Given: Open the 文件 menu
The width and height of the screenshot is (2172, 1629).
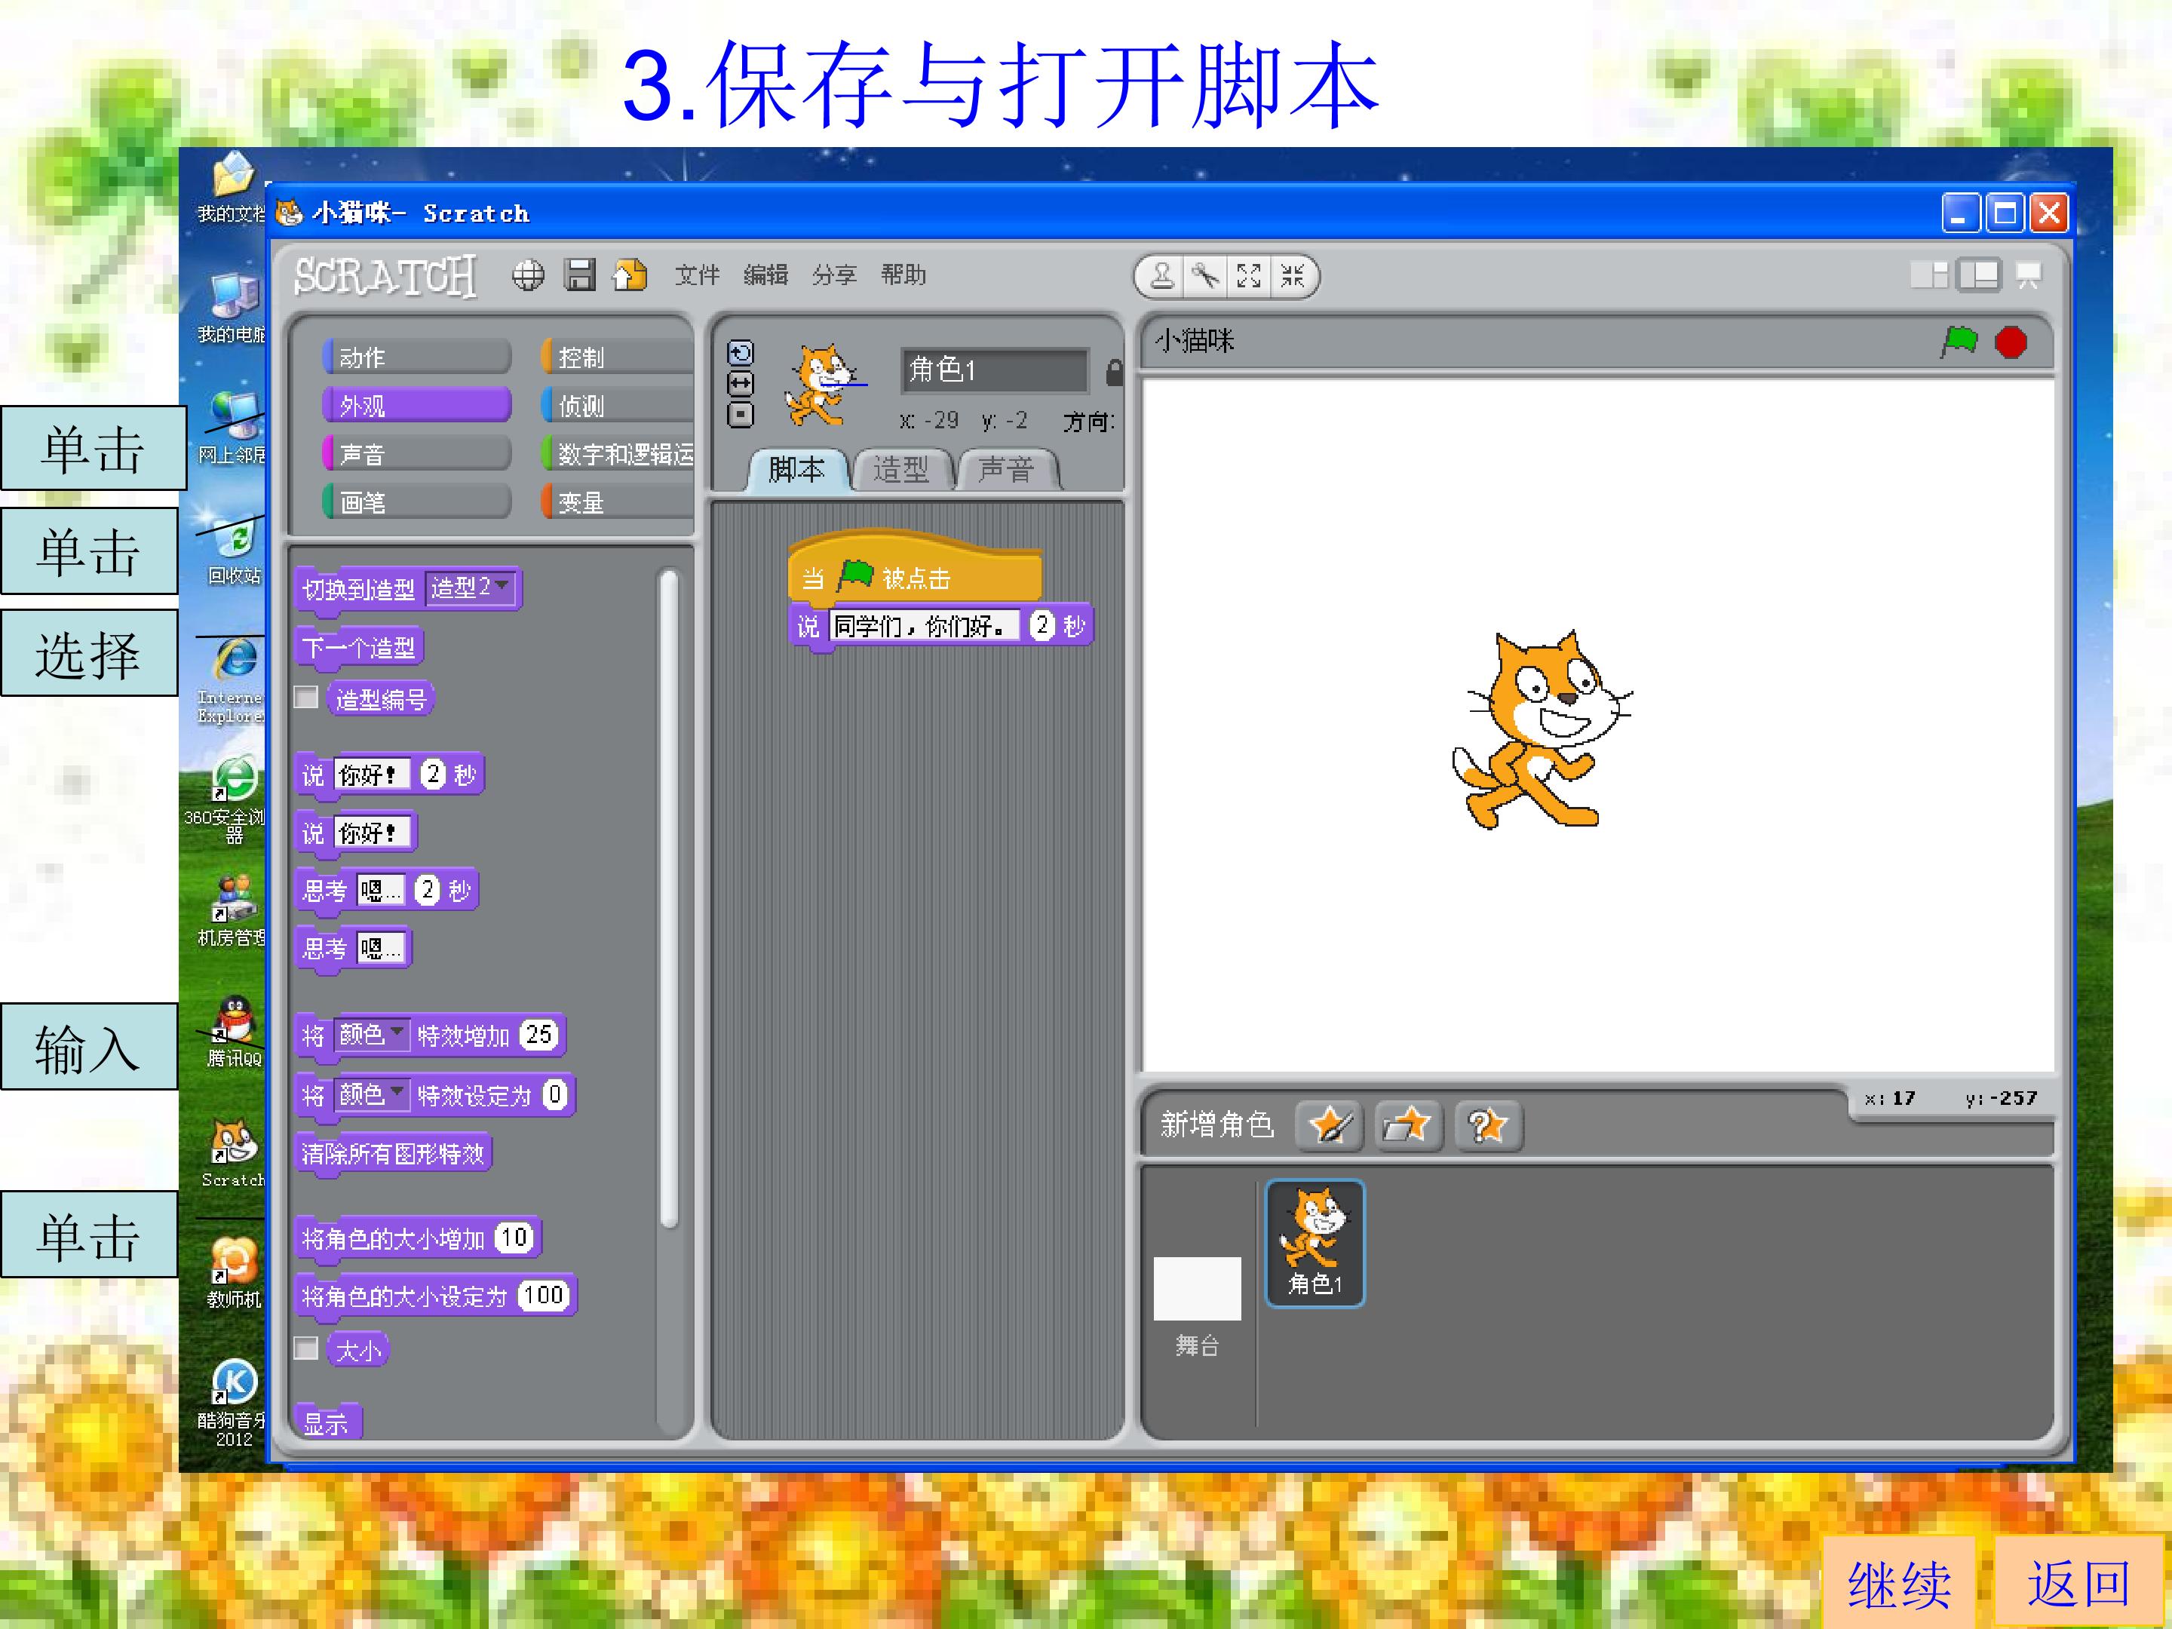Looking at the screenshot, I should click(697, 275).
